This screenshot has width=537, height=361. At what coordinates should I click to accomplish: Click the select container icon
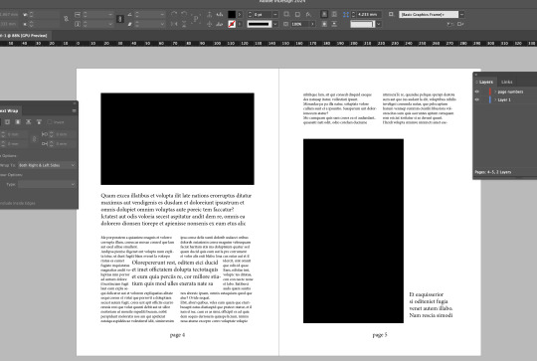[x=209, y=14]
